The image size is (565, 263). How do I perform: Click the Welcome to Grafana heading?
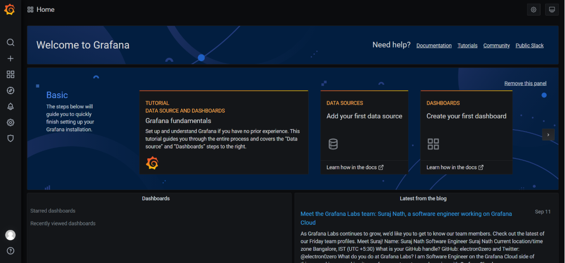[x=83, y=45]
